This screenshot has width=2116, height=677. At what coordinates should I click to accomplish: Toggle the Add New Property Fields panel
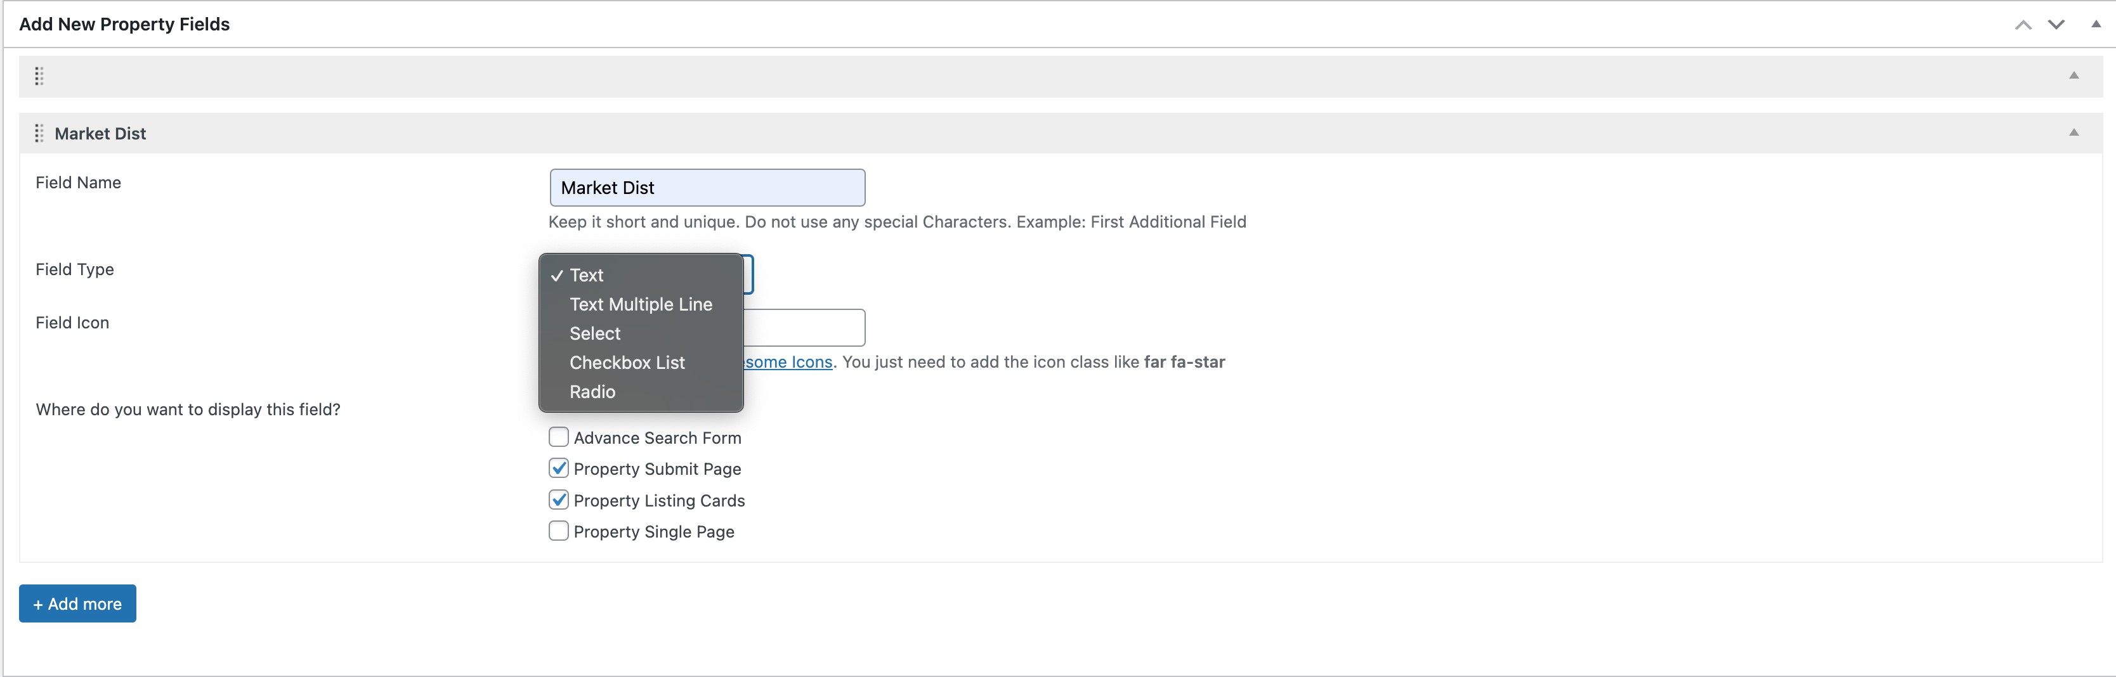(2096, 25)
